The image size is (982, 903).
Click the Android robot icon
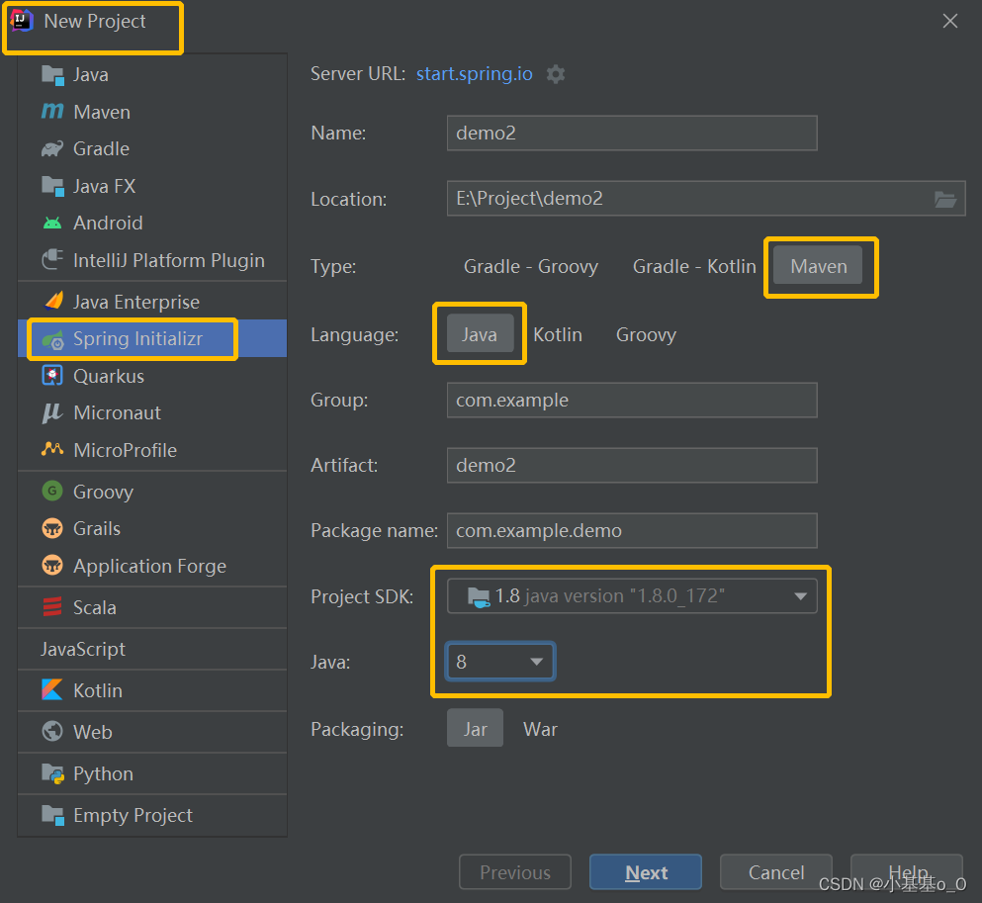(x=52, y=223)
